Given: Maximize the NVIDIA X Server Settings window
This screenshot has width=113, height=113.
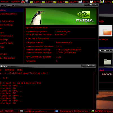Looking at the screenshot, I should 91,5.
